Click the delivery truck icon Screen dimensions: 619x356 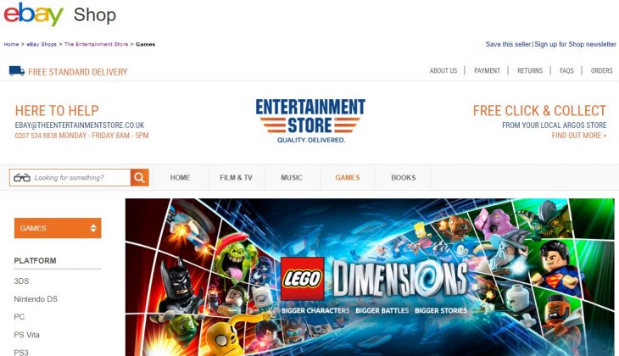pyautogui.click(x=17, y=71)
